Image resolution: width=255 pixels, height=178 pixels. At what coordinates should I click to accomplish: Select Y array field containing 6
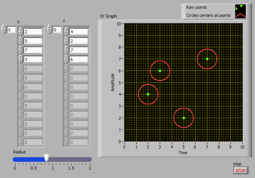pos(78,59)
